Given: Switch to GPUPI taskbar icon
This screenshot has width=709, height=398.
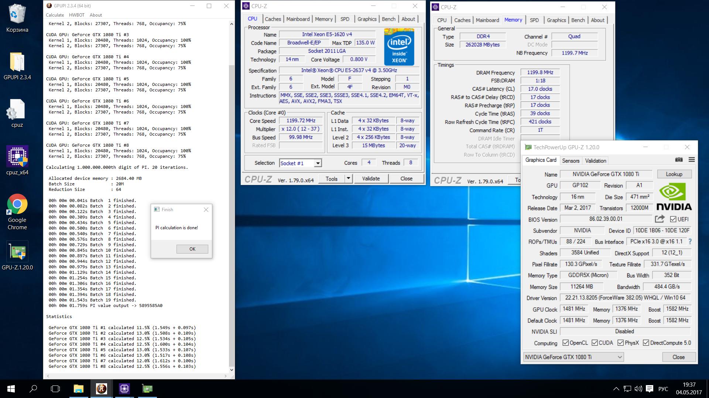Looking at the screenshot, I should click(x=101, y=389).
